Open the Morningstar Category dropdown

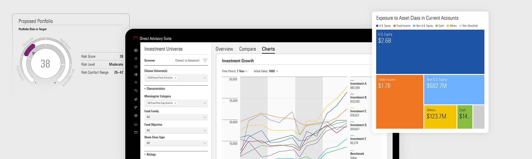click(176, 103)
